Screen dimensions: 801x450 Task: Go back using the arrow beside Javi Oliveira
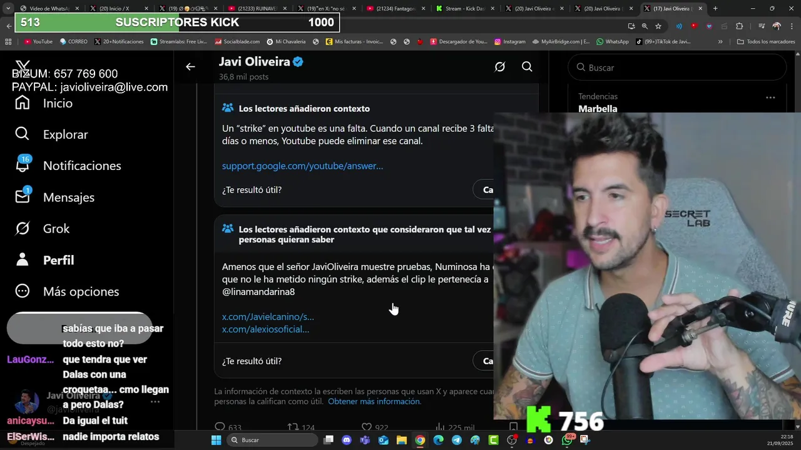pyautogui.click(x=190, y=67)
